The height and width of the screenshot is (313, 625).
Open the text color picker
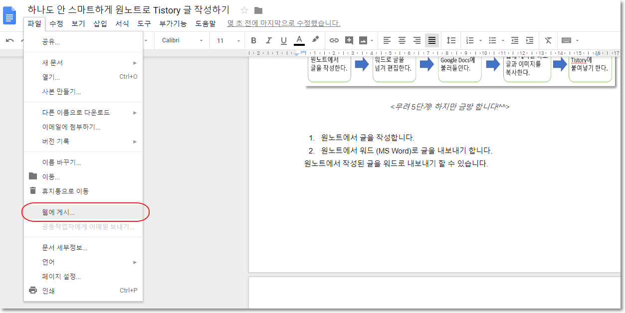pyautogui.click(x=299, y=40)
